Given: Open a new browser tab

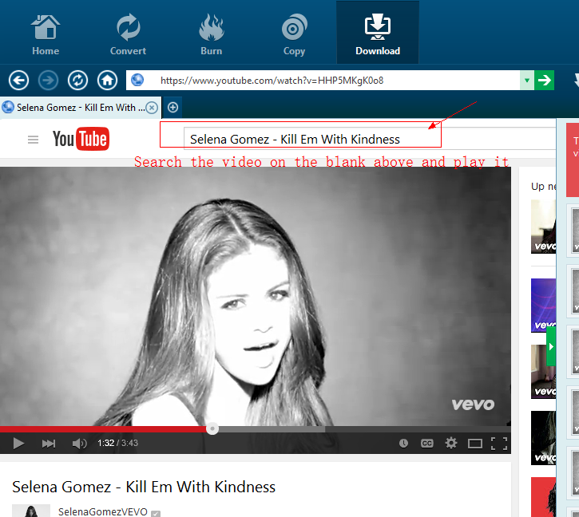Looking at the screenshot, I should pyautogui.click(x=173, y=108).
